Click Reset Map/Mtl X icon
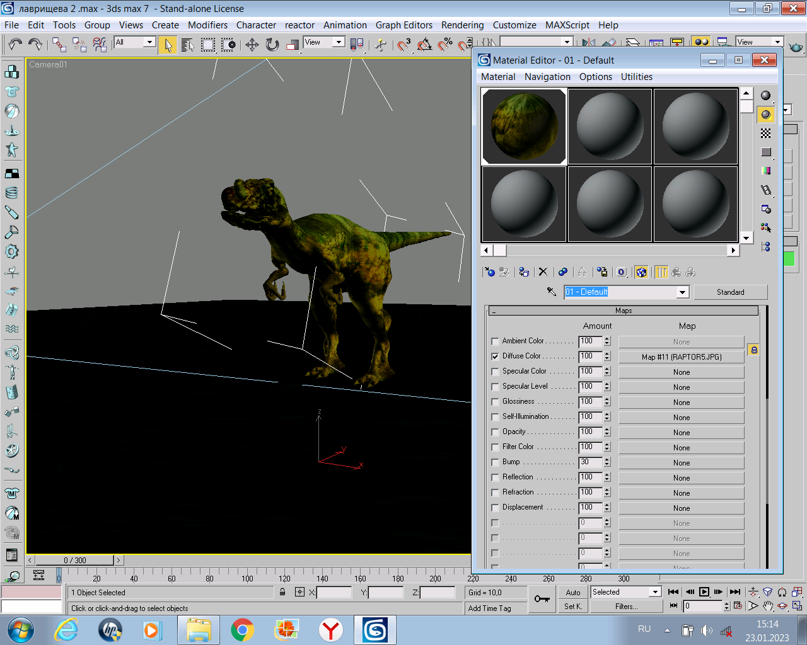 point(543,272)
